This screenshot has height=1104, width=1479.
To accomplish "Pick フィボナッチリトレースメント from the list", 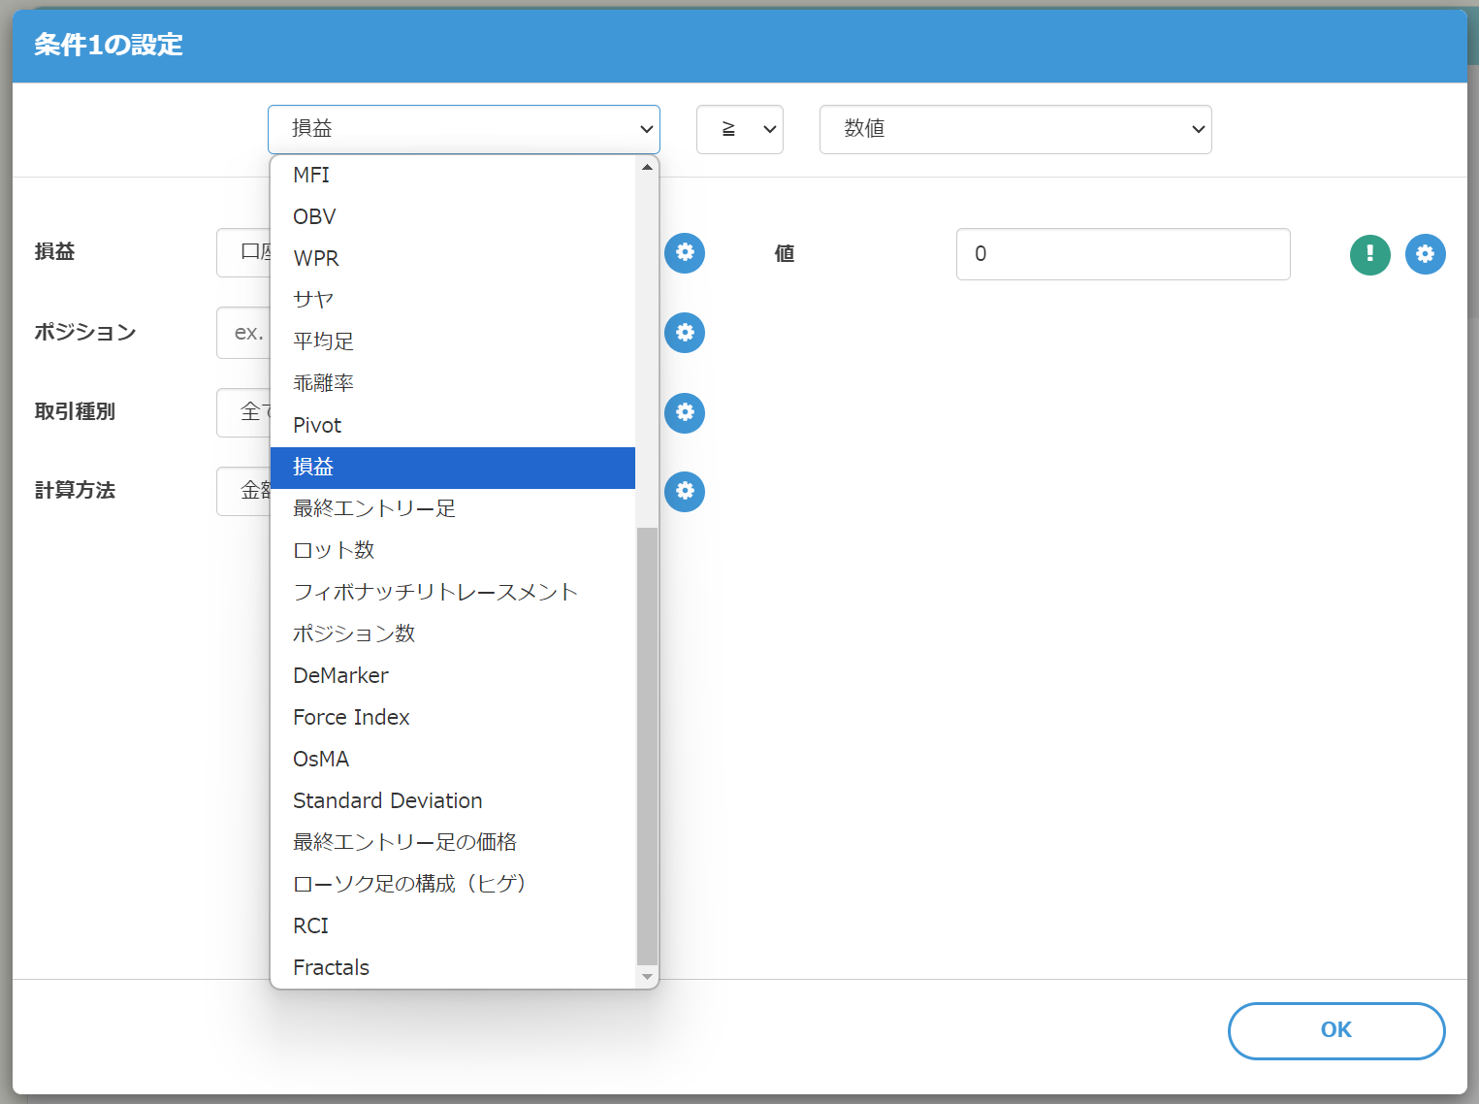I will (435, 592).
